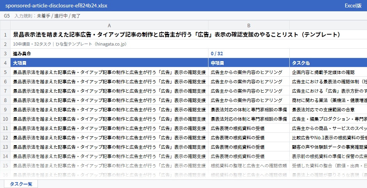Screen dimensions: 367x188
Task: Select the 進み具合 cell
Action: click(x=109, y=53)
